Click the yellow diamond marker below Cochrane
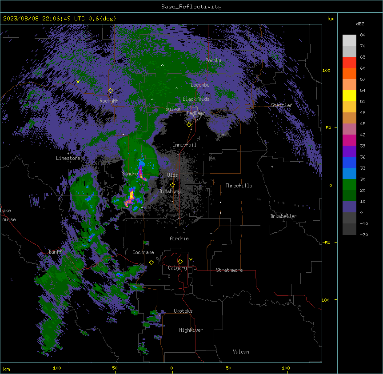Screen dimensions: 383x374 (151, 263)
